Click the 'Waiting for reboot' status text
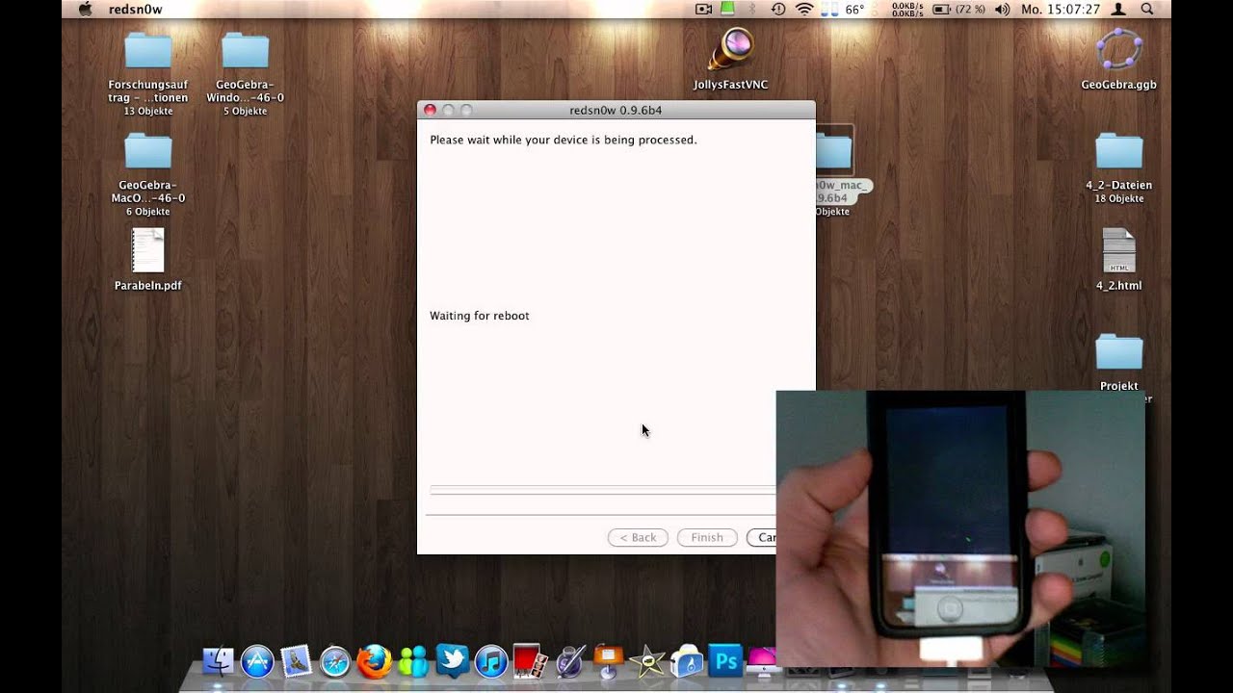 [x=480, y=316]
